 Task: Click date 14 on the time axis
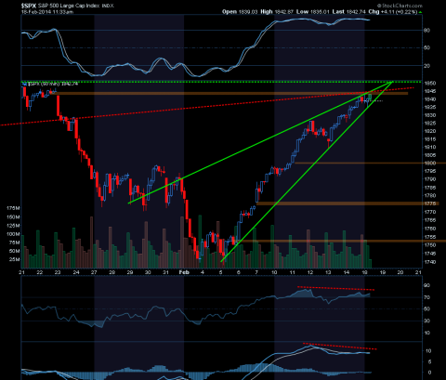click(347, 272)
